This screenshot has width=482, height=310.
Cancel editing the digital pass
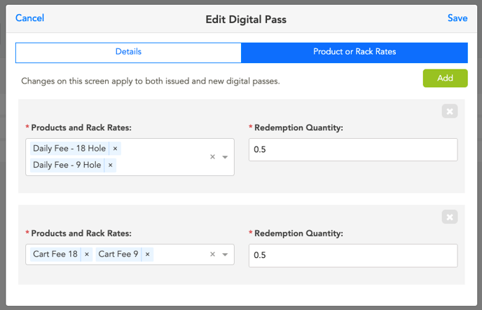click(29, 18)
